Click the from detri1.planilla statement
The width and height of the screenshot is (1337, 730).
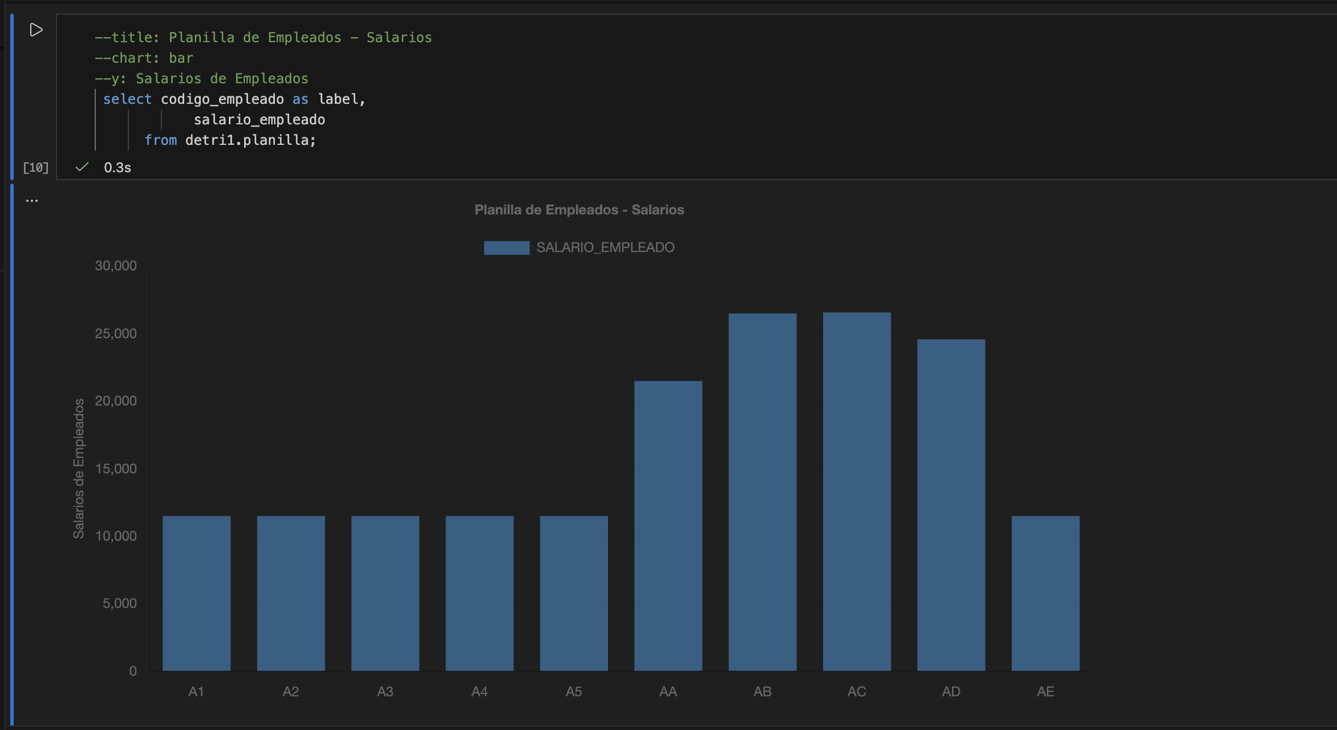coord(230,140)
